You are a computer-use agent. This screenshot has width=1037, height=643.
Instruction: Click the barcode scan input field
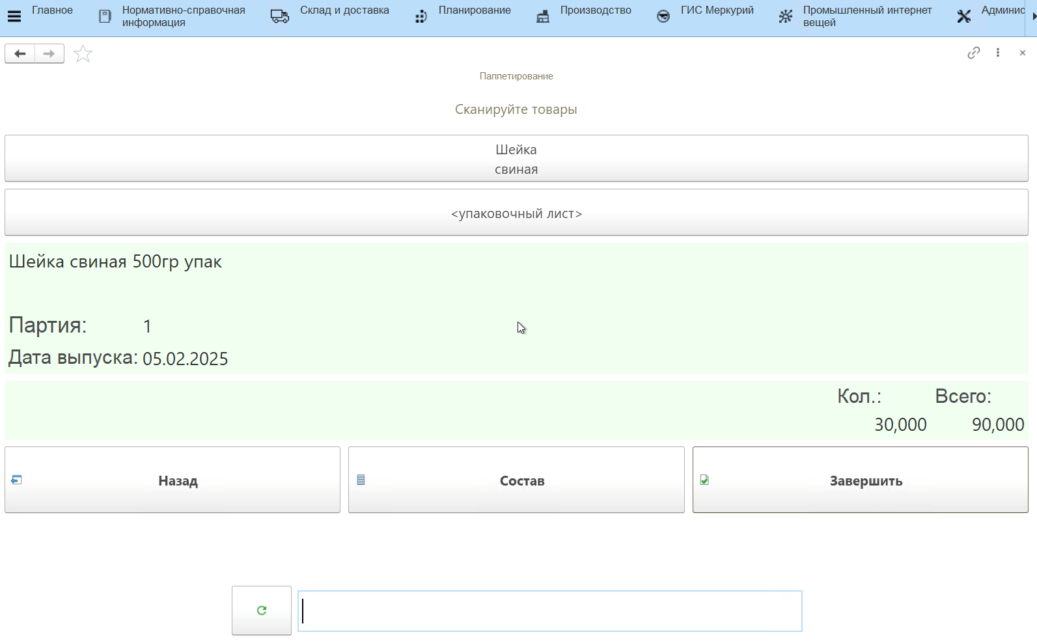[550, 611]
